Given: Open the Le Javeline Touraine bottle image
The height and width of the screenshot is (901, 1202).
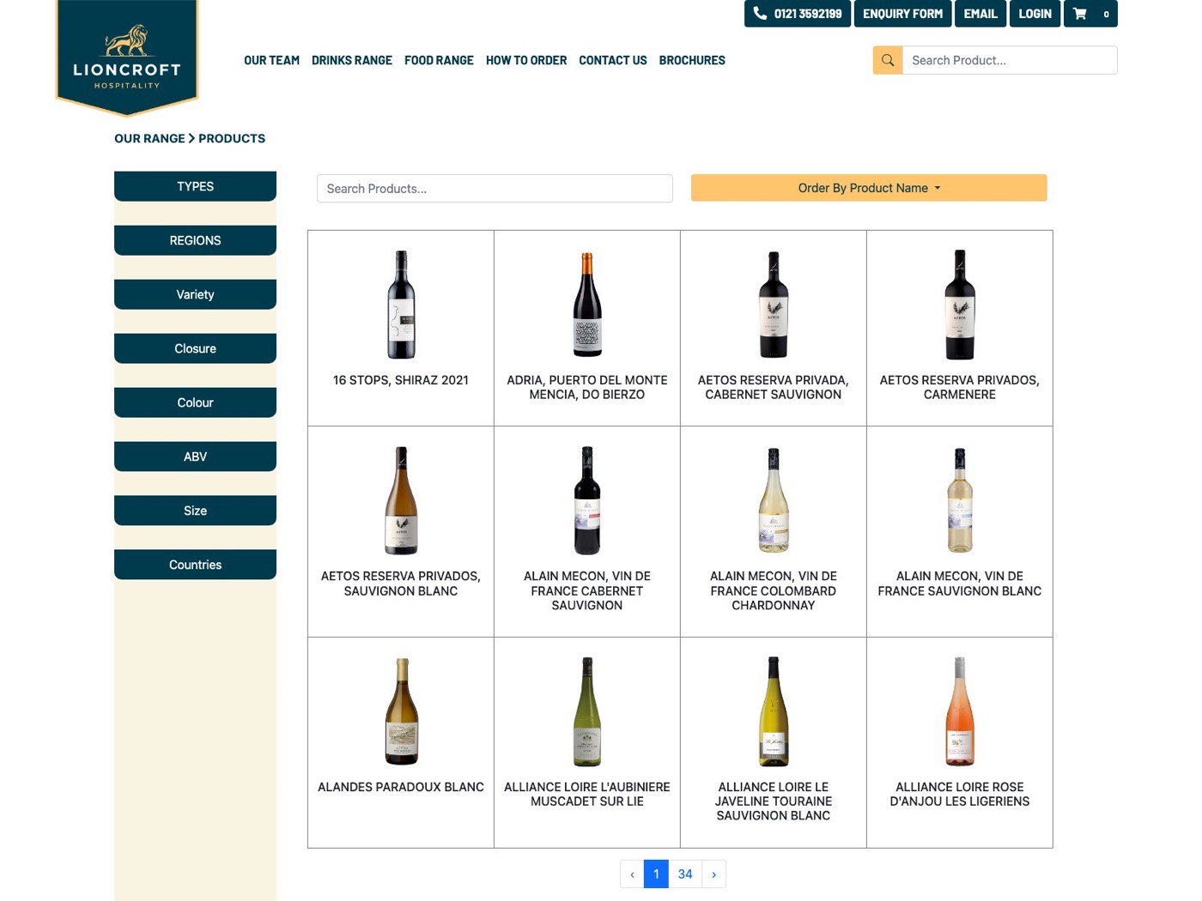Looking at the screenshot, I should pyautogui.click(x=774, y=711).
